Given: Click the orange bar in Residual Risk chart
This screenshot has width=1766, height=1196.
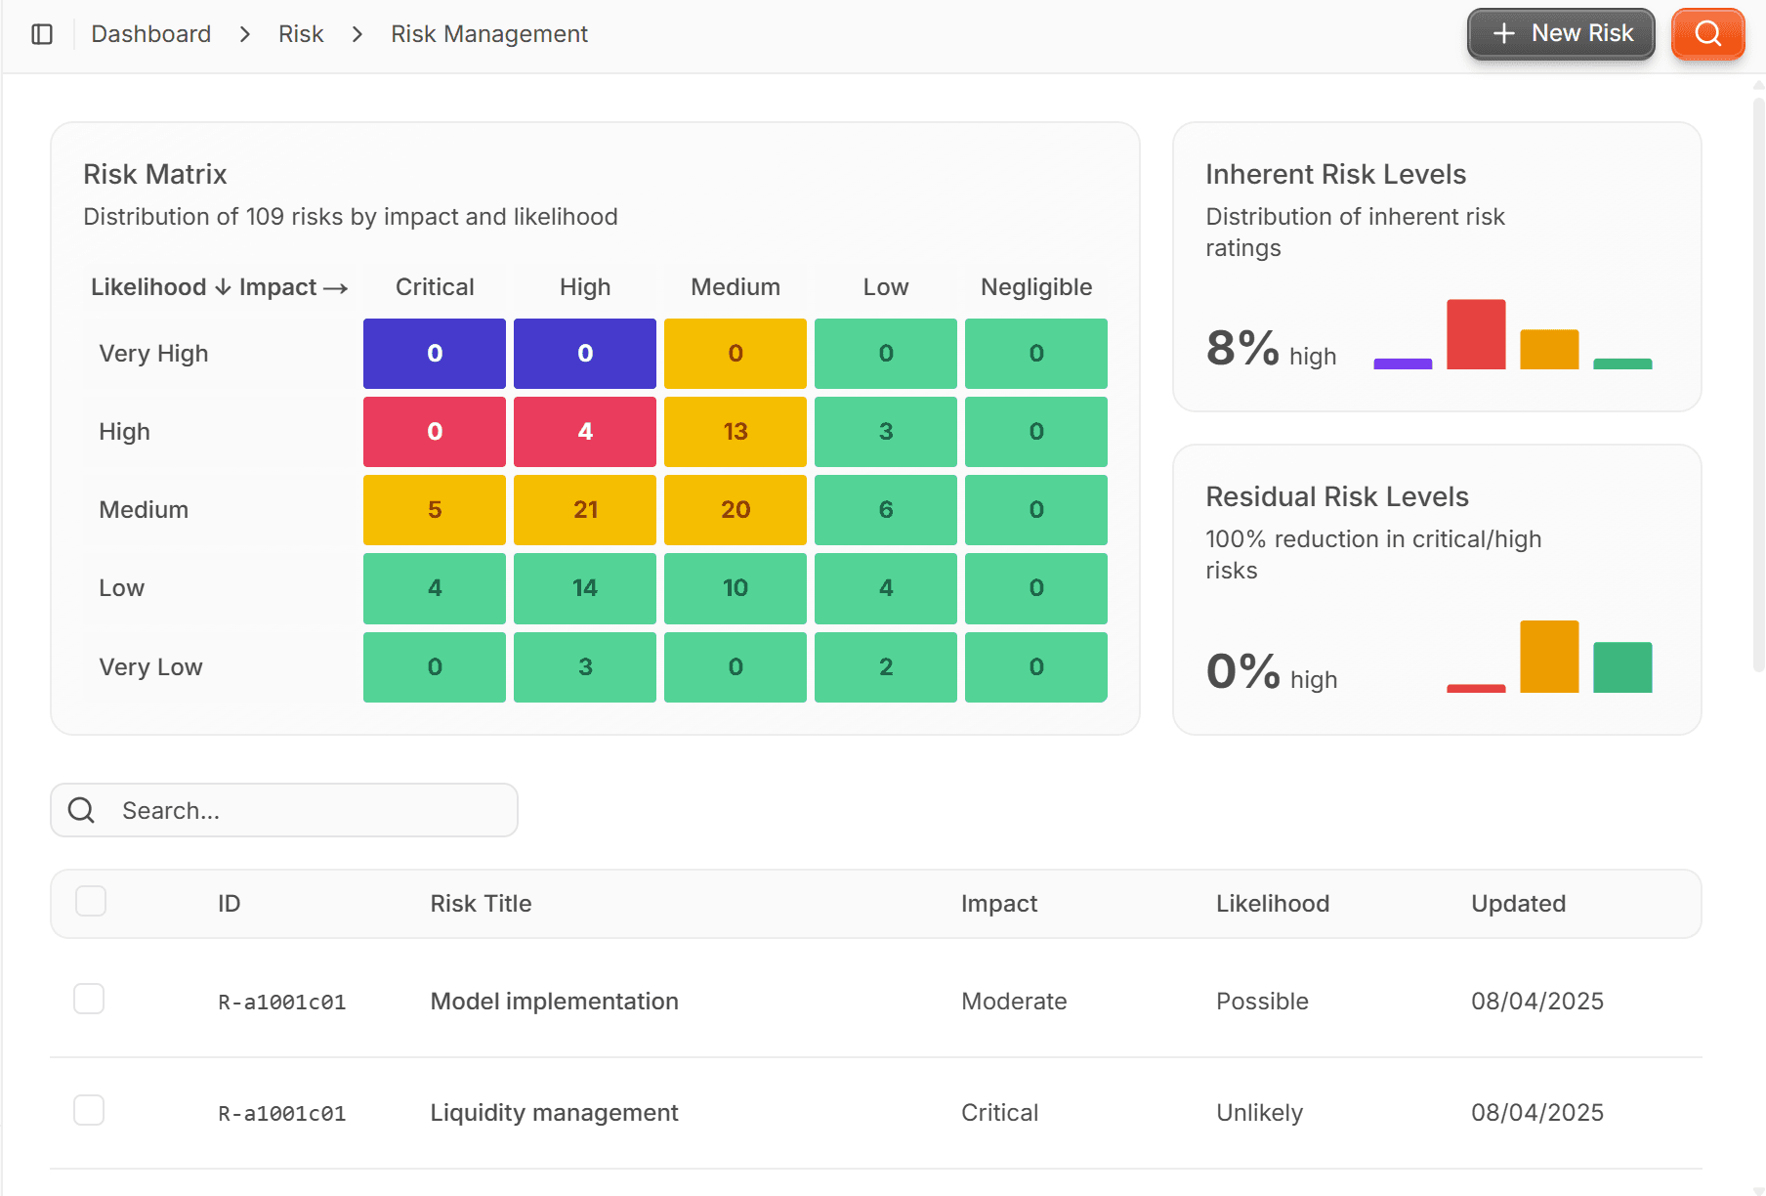Looking at the screenshot, I should click(x=1549, y=657).
